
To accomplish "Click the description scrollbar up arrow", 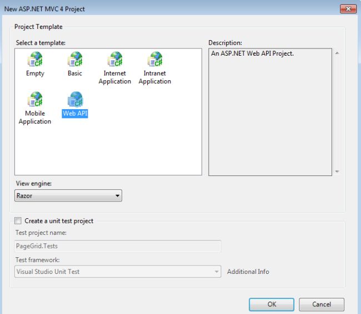I will (x=337, y=53).
